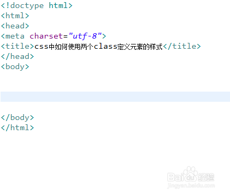The height and width of the screenshot is (195, 230).
Task: Click the closing </head> tag line
Action: (x=17, y=56)
